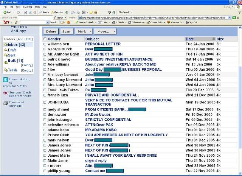242x176 pixels.
Task: Click the Forward arrow icon
Action: pos(19,12)
